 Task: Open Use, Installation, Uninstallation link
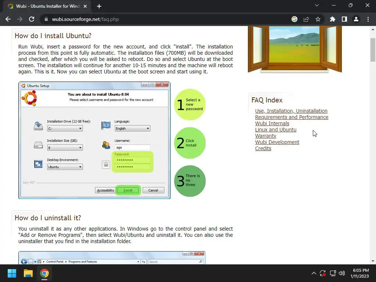(291, 111)
